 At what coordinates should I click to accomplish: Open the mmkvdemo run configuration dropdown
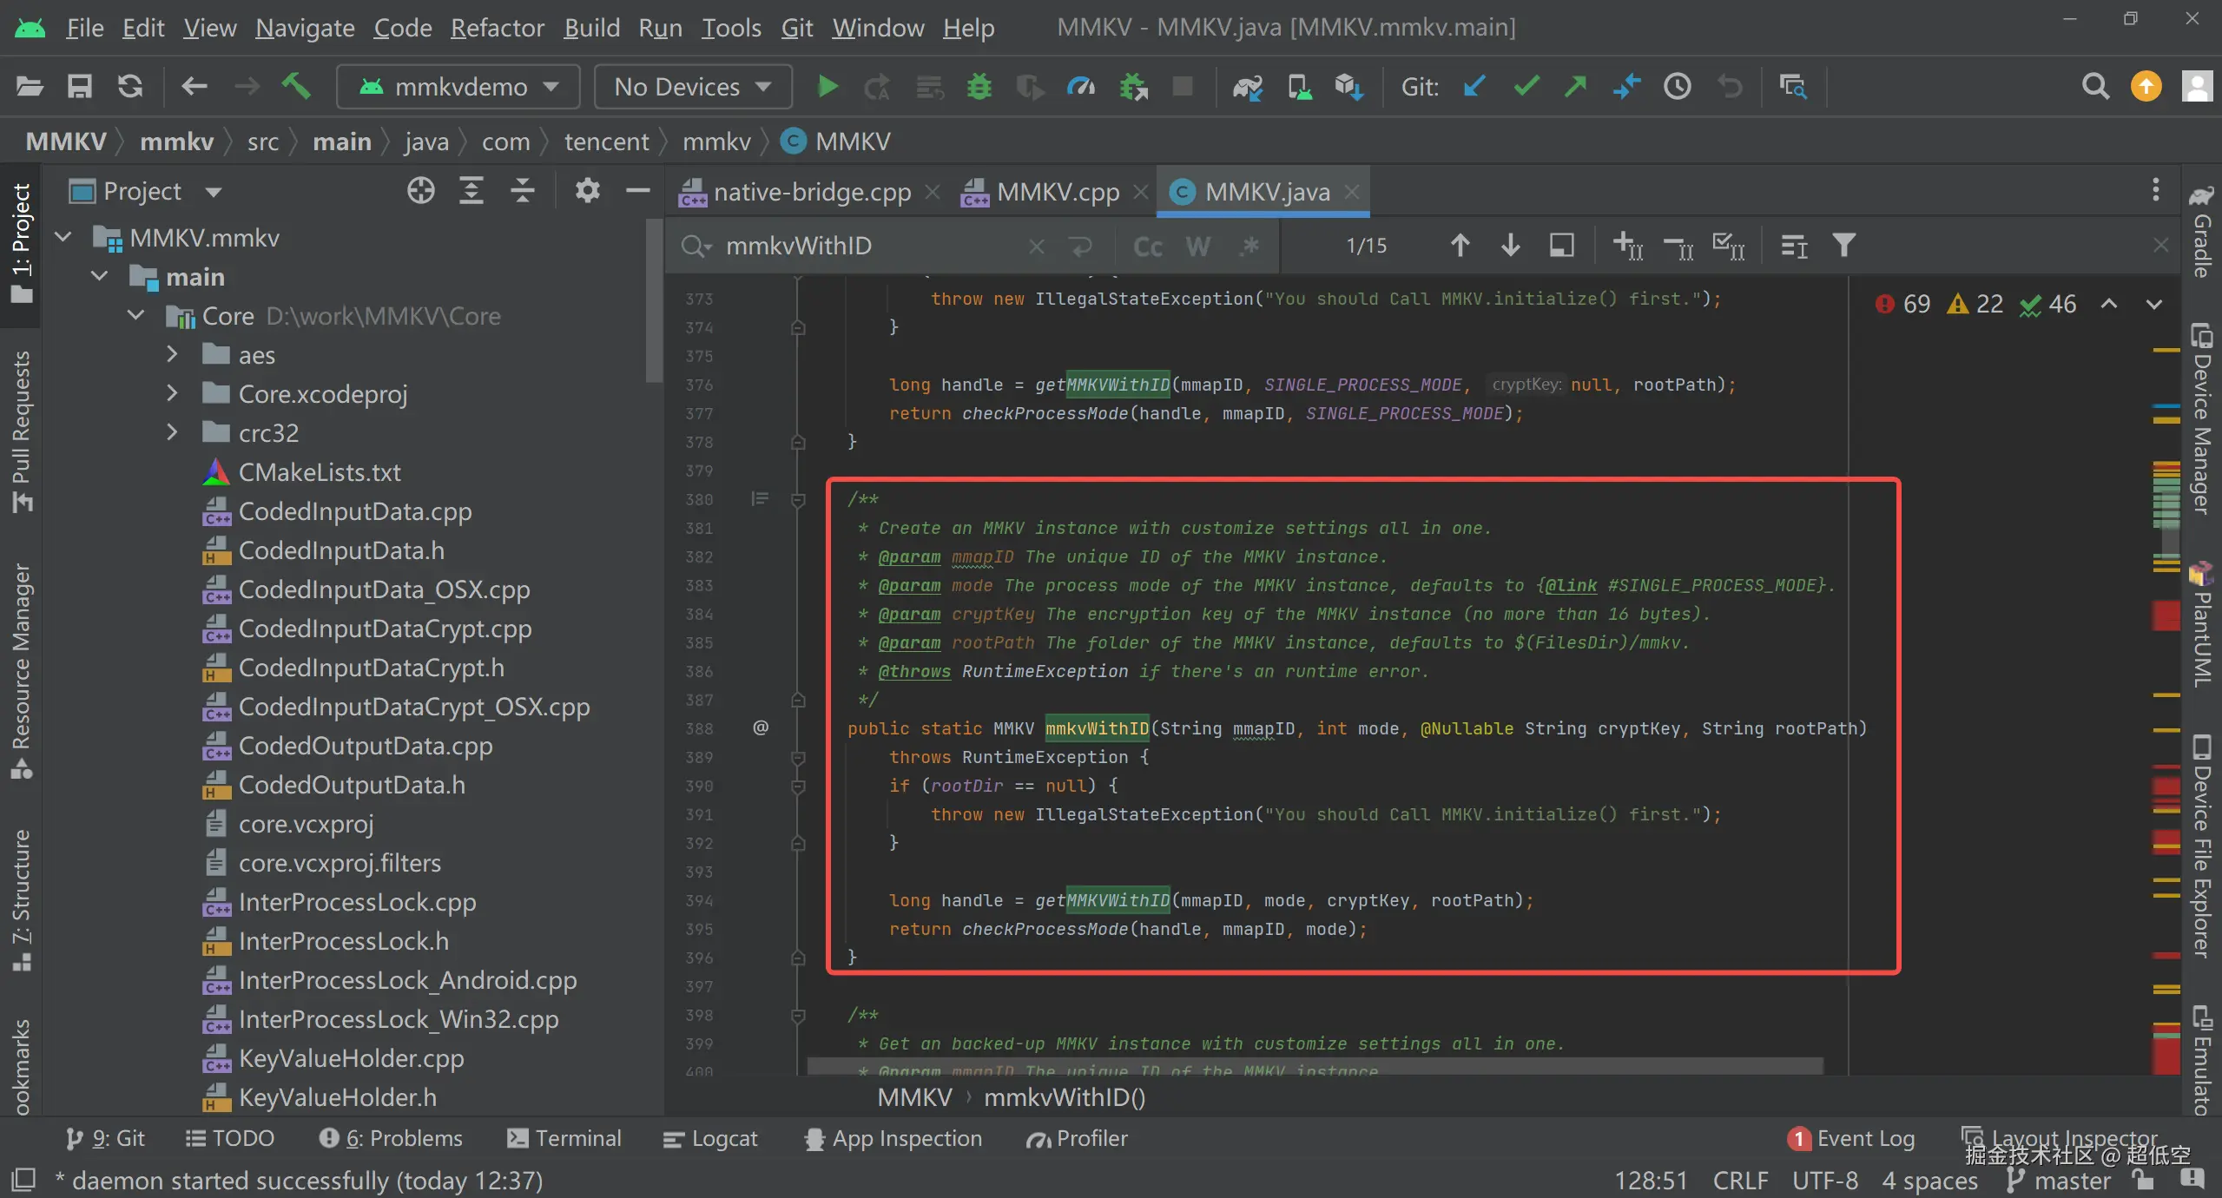[458, 87]
